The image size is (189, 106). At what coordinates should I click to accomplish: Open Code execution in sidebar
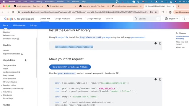[x=9, y=79]
